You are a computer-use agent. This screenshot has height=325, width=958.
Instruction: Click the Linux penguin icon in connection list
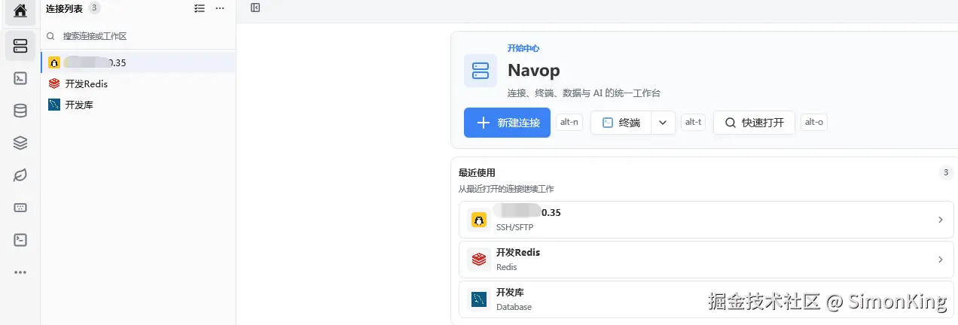(54, 62)
